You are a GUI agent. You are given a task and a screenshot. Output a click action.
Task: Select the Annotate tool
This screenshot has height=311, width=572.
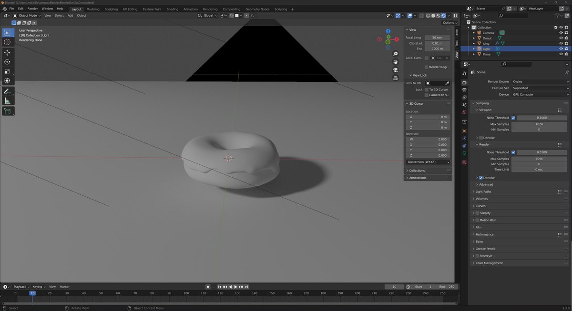[x=8, y=91]
